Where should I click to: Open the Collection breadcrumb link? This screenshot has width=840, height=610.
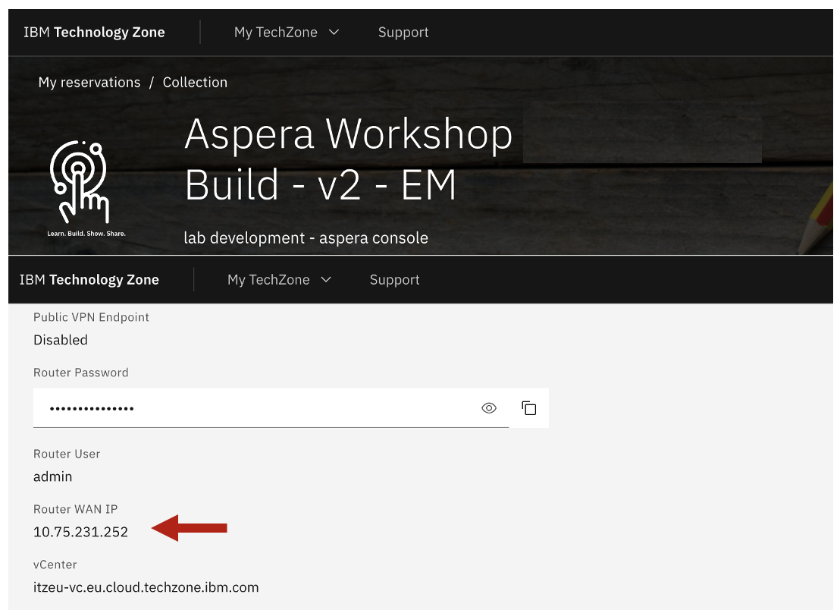tap(195, 82)
